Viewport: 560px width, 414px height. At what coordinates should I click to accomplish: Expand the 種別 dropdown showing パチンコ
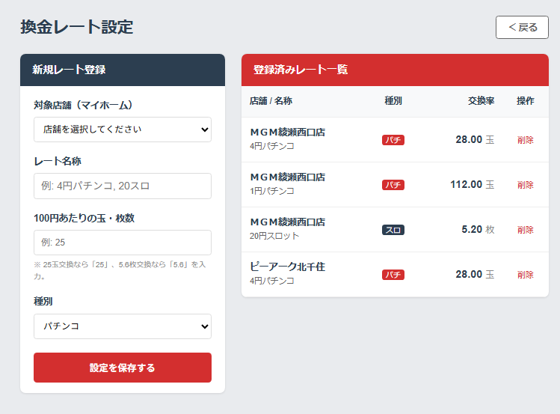pos(123,326)
